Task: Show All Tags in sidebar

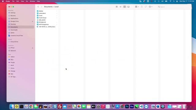Action: tap(13, 77)
